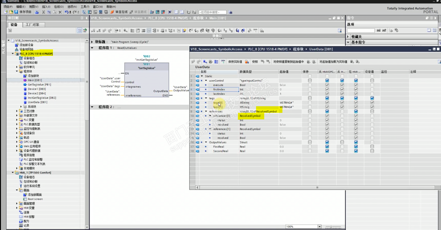Toggle 保持 checkbox for userControl row
Image resolution: width=441 pixels, height=230 pixels.
click(310, 81)
